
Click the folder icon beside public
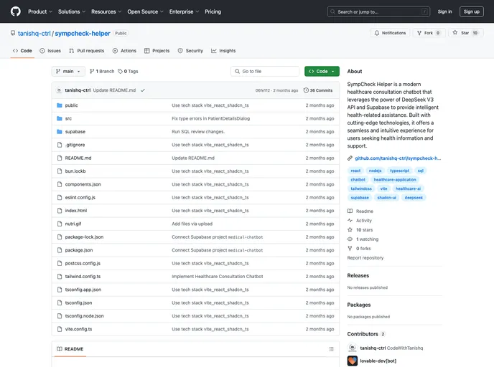pos(59,105)
